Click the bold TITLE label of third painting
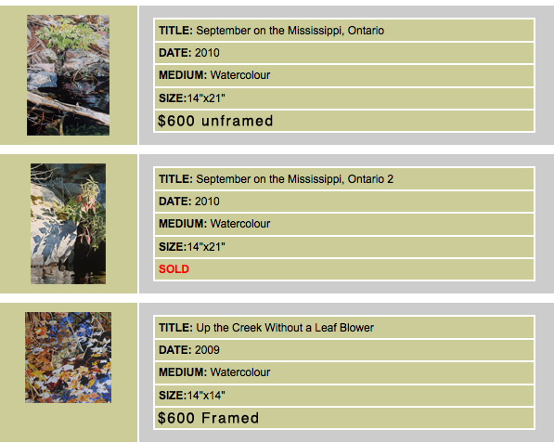Image resolution: width=554 pixels, height=443 pixels. click(175, 328)
